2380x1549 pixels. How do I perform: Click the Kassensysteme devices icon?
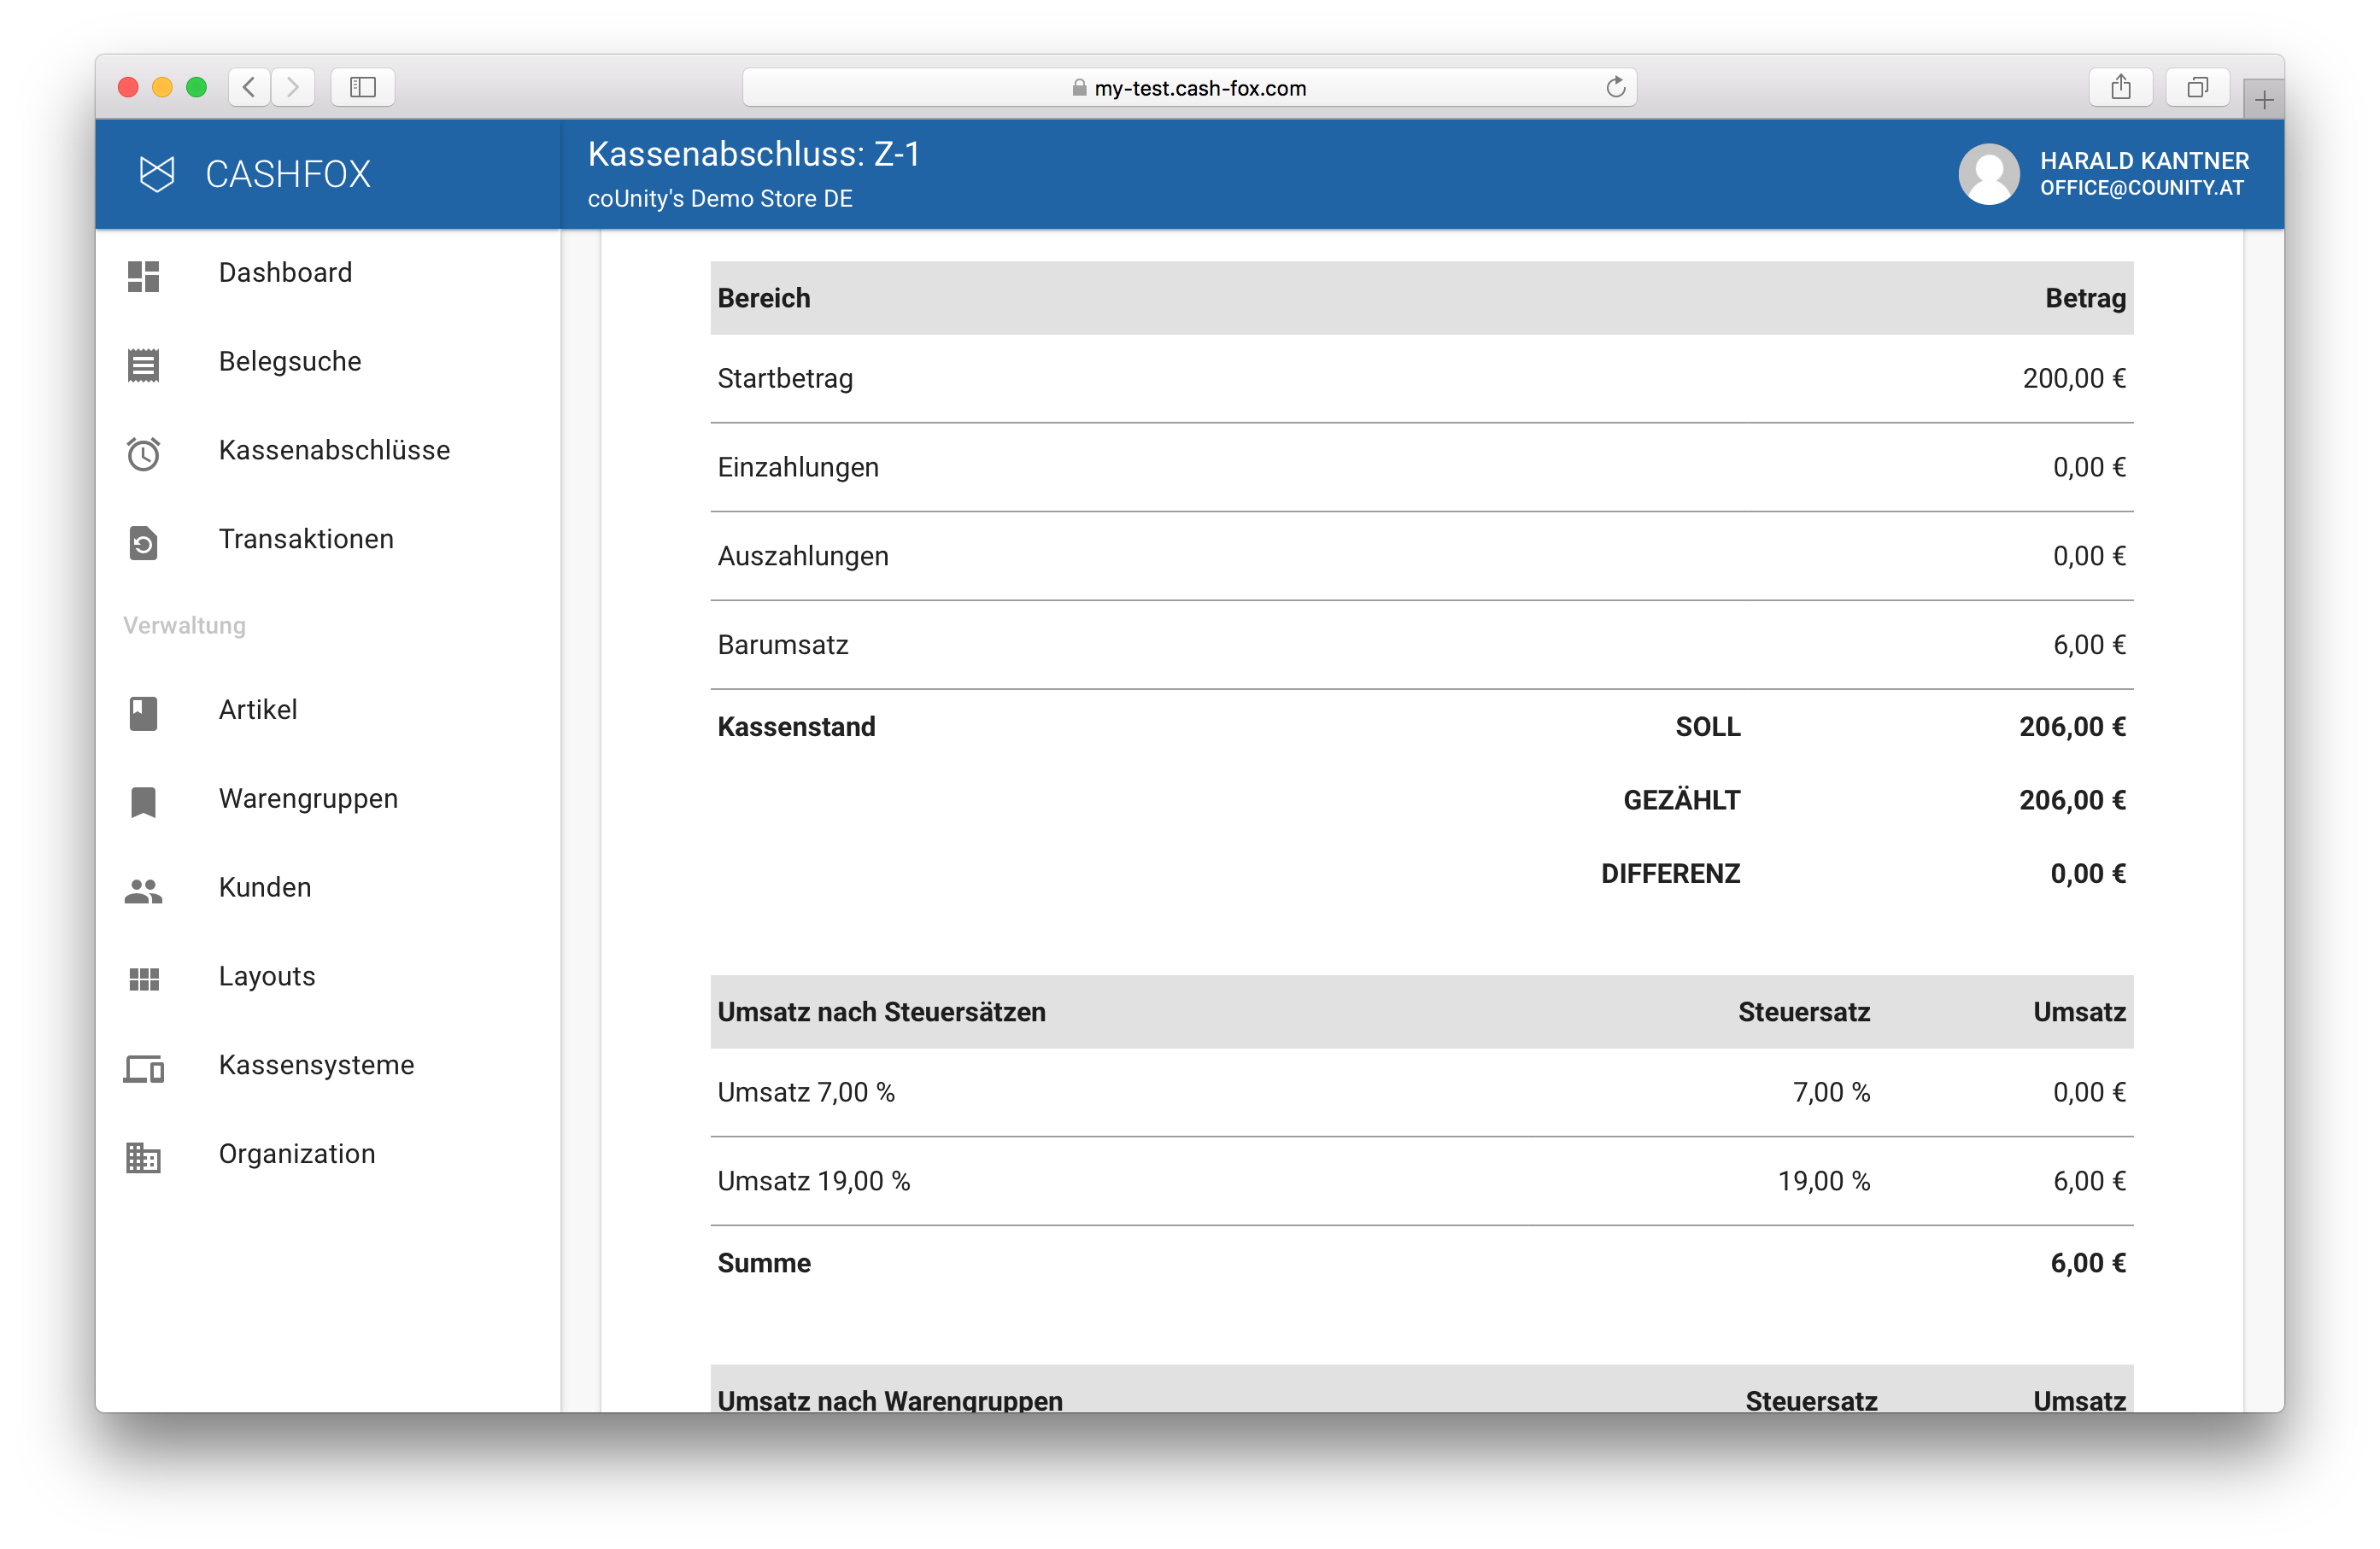tap(143, 1067)
